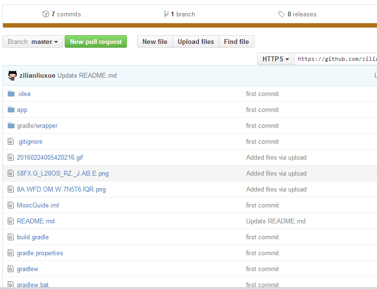Open the Branch: master dropdown
Screen dimensions: 377x289
coord(33,42)
